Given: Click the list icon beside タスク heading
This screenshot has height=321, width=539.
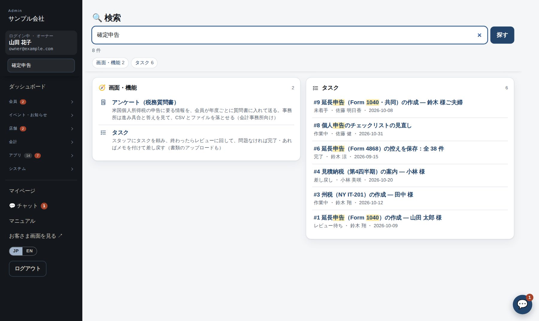Looking at the screenshot, I should coord(315,88).
